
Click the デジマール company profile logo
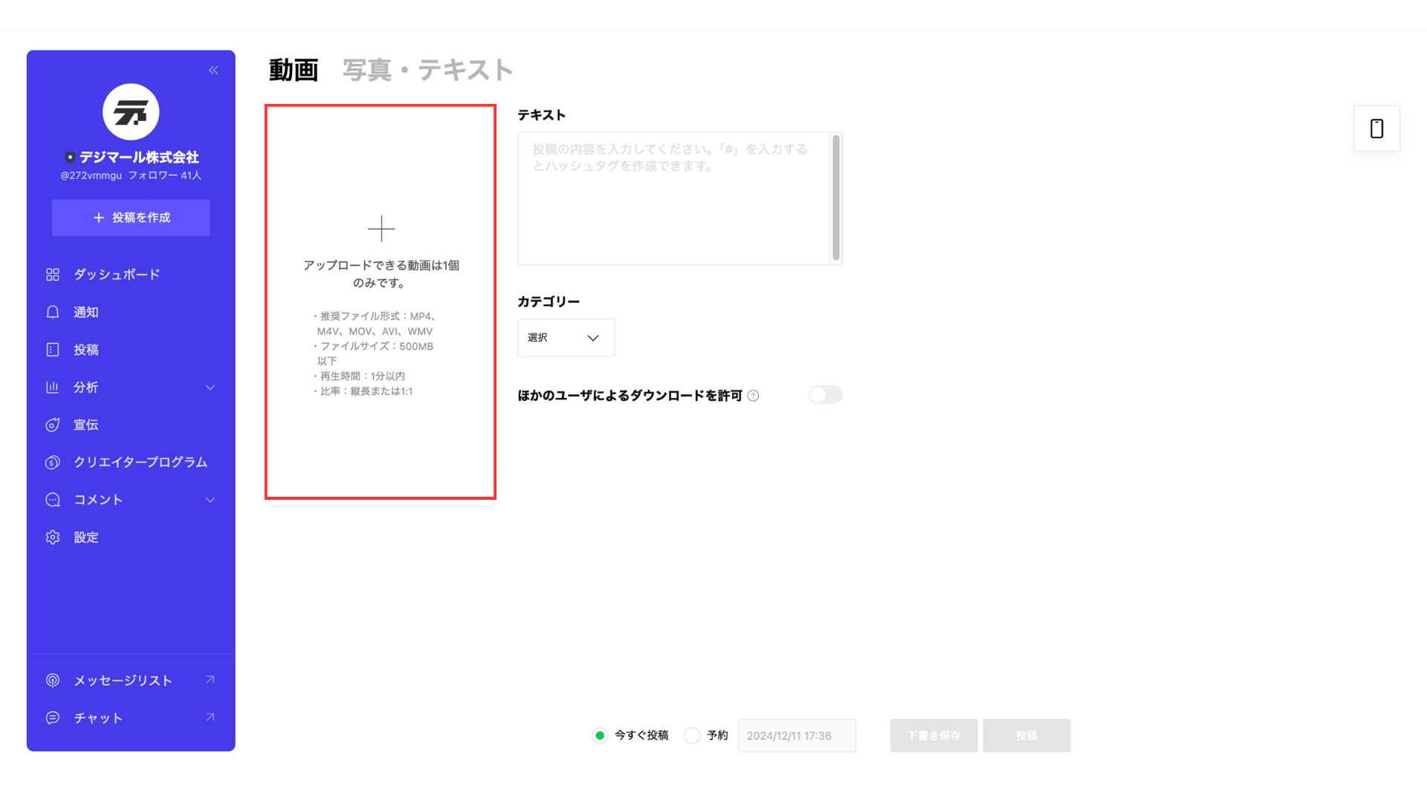click(x=131, y=112)
